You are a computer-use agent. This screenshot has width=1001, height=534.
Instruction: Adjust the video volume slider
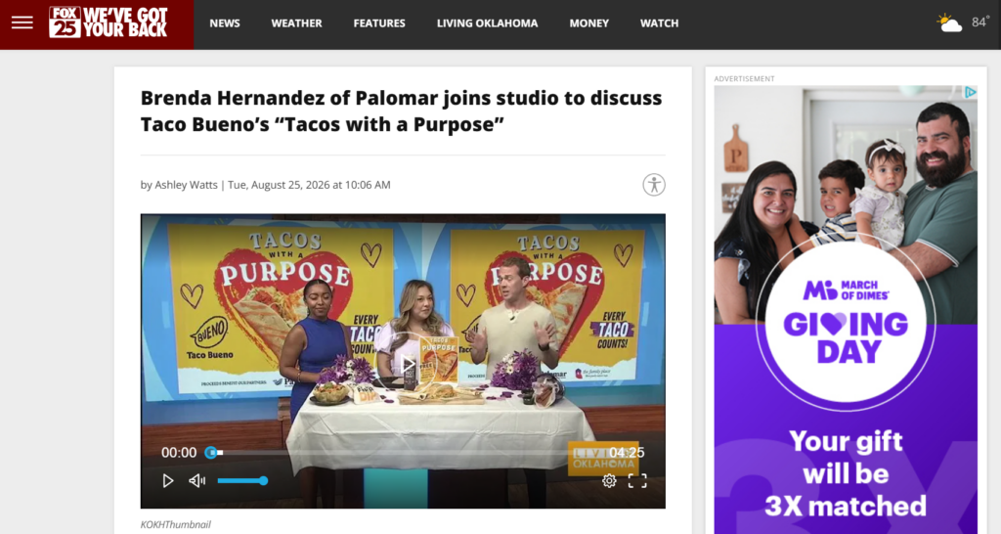pos(242,480)
